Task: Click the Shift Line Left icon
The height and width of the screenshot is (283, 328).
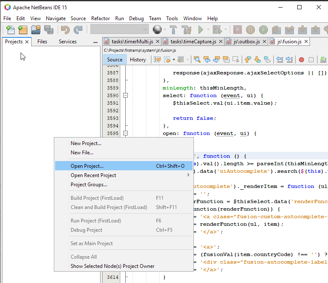Action: click(280, 60)
